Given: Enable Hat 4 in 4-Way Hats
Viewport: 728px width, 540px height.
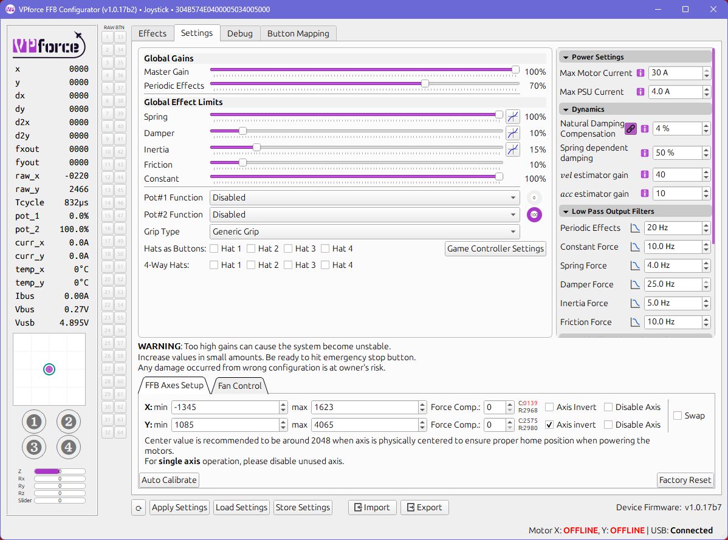Looking at the screenshot, I should (325, 265).
